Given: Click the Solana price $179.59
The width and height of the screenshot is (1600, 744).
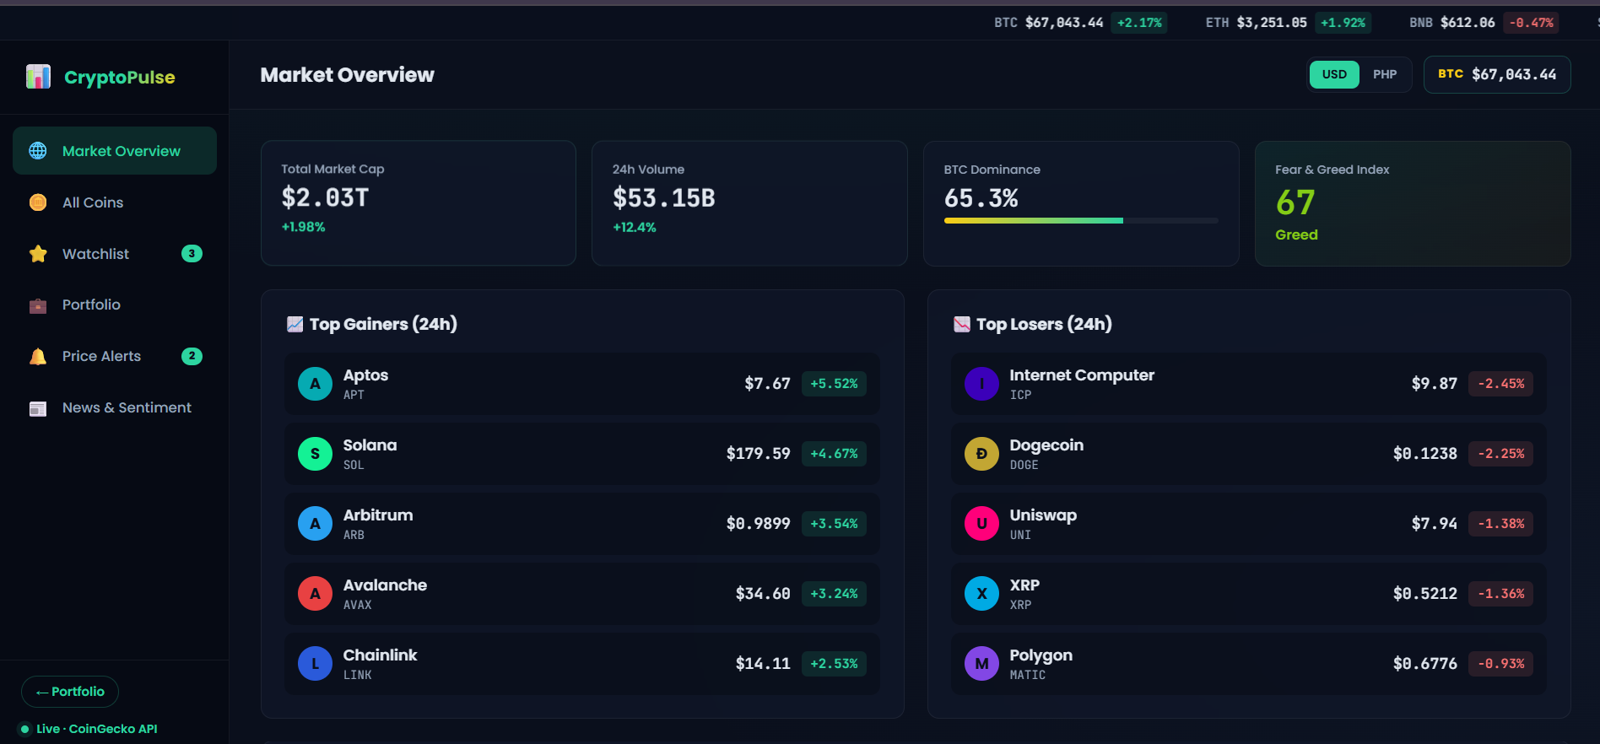Looking at the screenshot, I should point(759,454).
